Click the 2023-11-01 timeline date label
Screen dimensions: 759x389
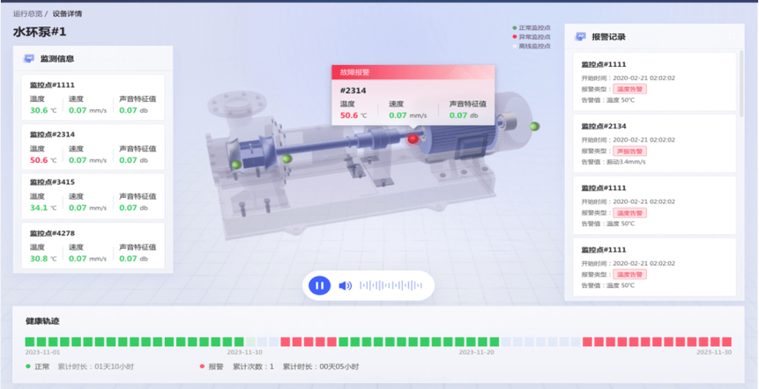tap(42, 352)
